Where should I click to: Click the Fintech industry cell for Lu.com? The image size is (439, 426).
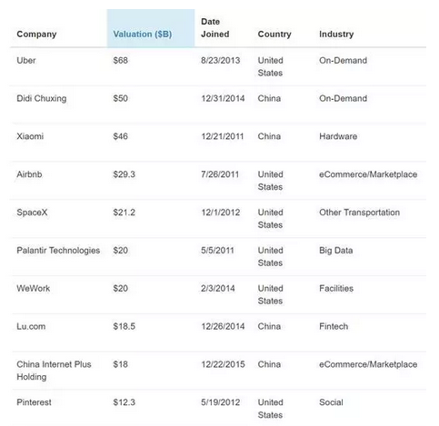[x=334, y=326]
